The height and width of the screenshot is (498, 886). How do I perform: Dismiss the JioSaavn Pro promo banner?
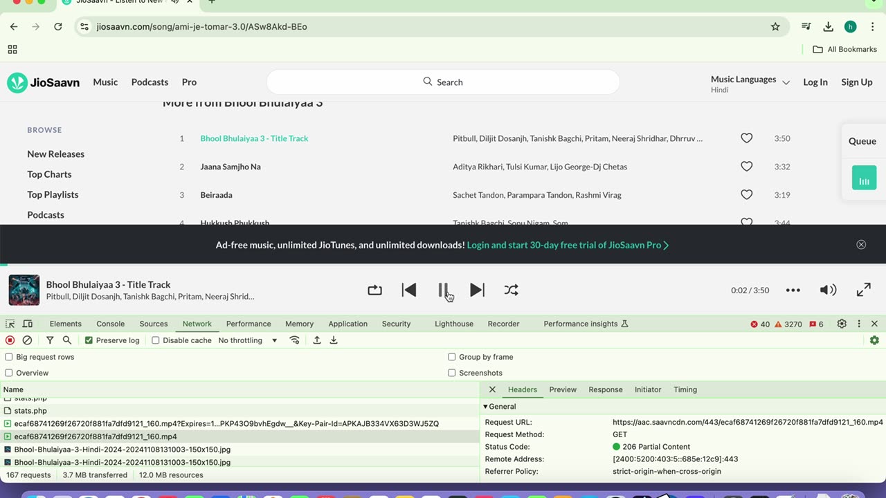[861, 245]
